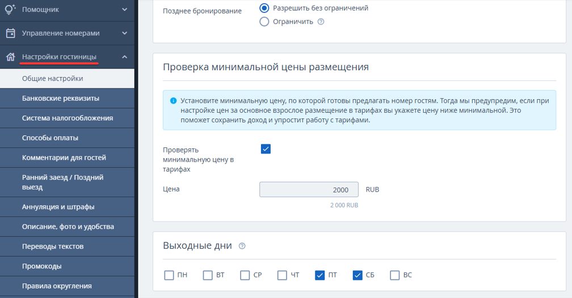Image resolution: width=572 pixels, height=298 pixels.
Task: Check the ПН weekend day box
Action: pos(169,275)
